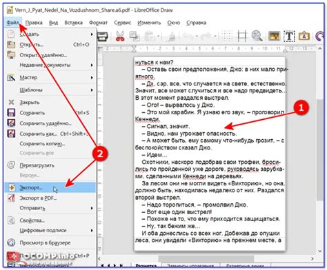The width and height of the screenshot is (327, 270).
Task: Switch to the Разметка tab
Action: click(x=146, y=265)
